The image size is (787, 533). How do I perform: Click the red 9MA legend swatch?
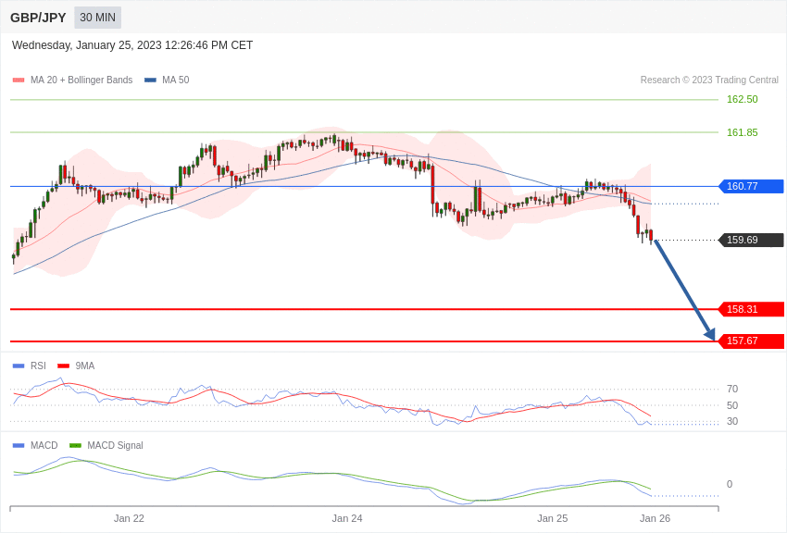click(63, 366)
